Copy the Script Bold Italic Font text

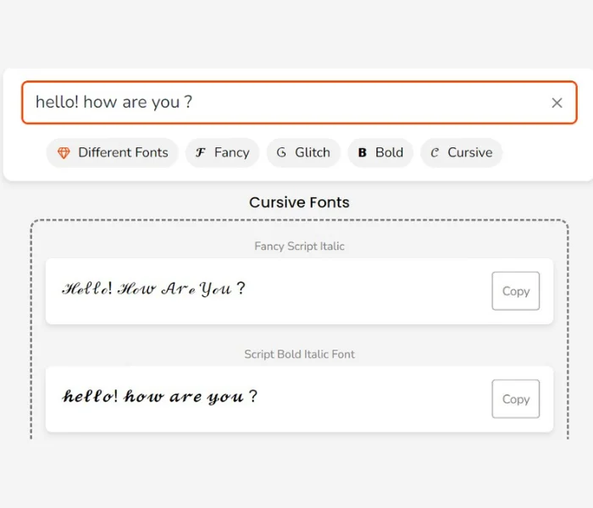515,399
